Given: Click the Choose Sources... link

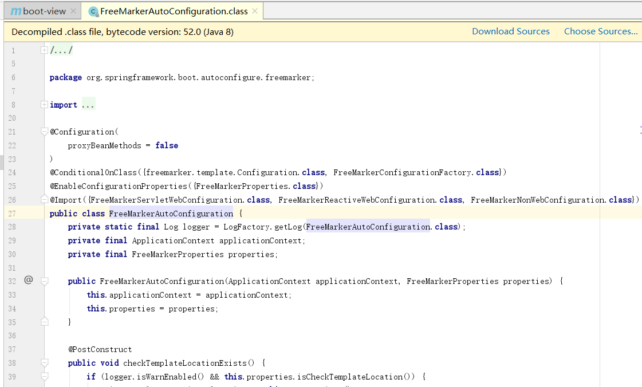Looking at the screenshot, I should pyautogui.click(x=600, y=31).
